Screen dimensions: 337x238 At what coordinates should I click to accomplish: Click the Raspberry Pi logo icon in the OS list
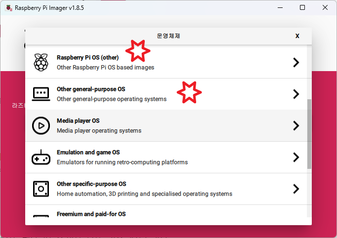pyautogui.click(x=41, y=62)
